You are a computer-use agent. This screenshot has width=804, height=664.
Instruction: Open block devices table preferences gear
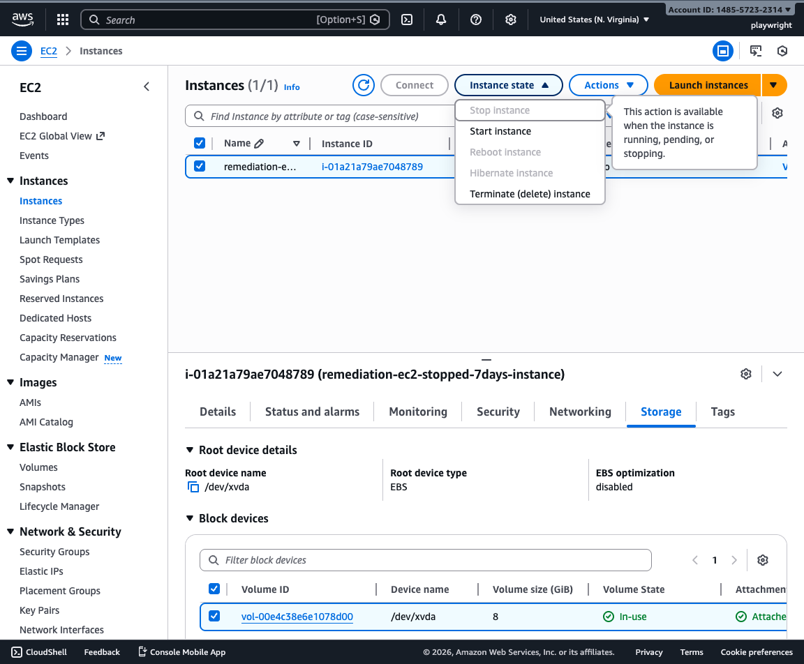pyautogui.click(x=762, y=559)
